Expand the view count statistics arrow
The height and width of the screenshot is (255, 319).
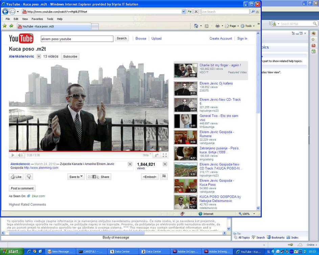165,164
